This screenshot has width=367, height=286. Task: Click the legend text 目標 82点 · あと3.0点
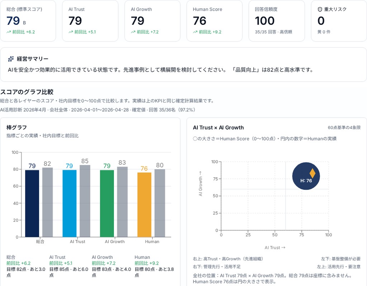click(26, 272)
